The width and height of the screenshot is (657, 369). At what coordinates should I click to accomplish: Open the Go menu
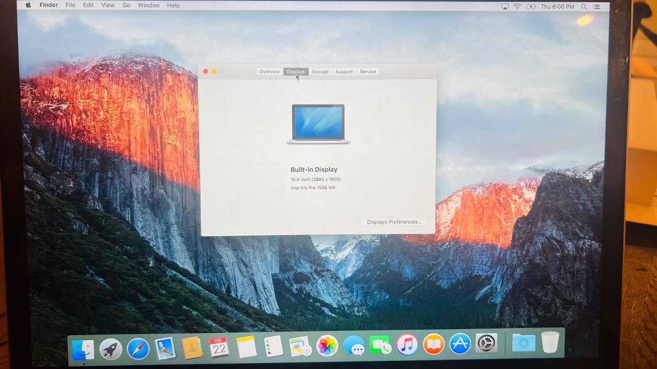point(126,5)
